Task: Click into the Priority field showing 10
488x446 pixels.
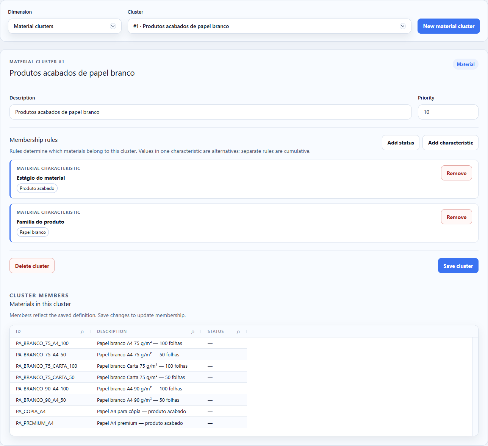Action: [x=448, y=112]
